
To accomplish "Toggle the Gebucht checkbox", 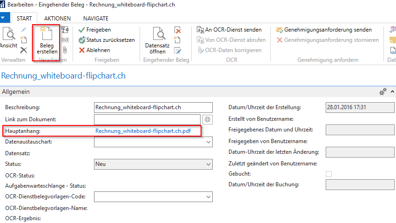I will coord(329,174).
